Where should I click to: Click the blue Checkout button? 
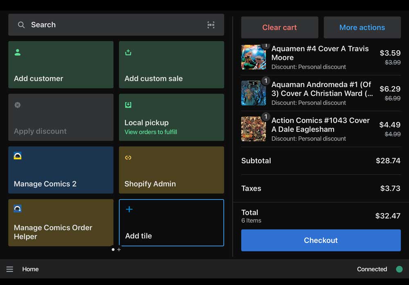coord(321,240)
